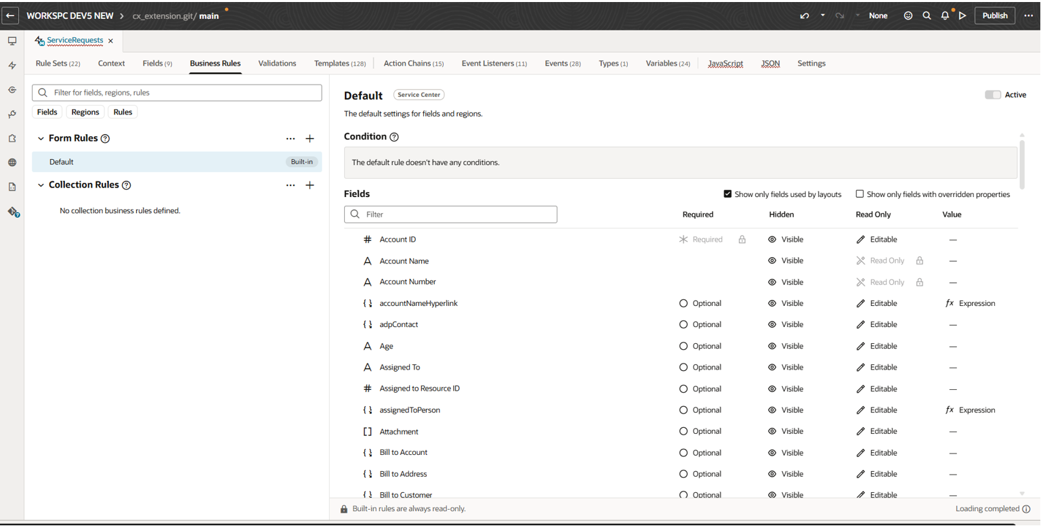Check Show only fields with overridden properties
1041x526 pixels.
(x=860, y=194)
